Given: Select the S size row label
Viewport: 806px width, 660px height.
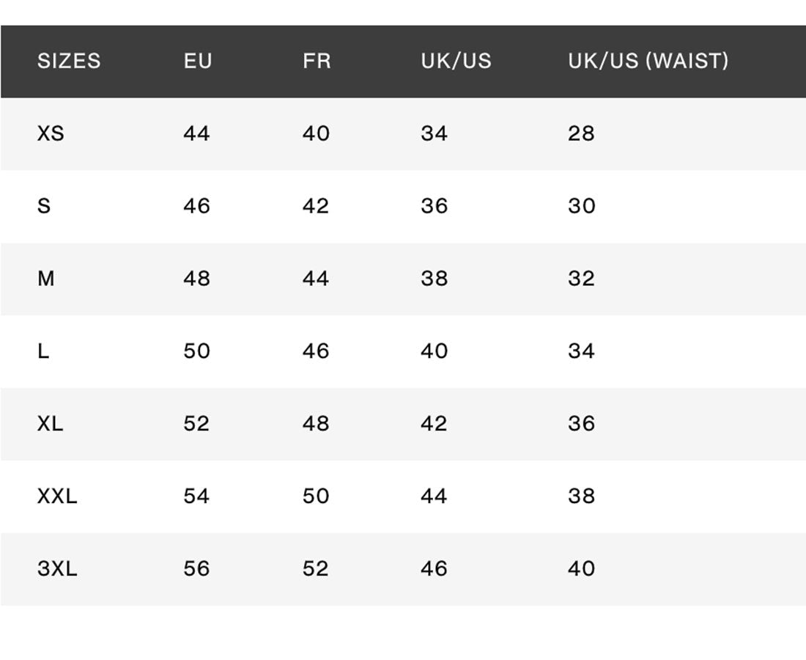Looking at the screenshot, I should click(44, 206).
